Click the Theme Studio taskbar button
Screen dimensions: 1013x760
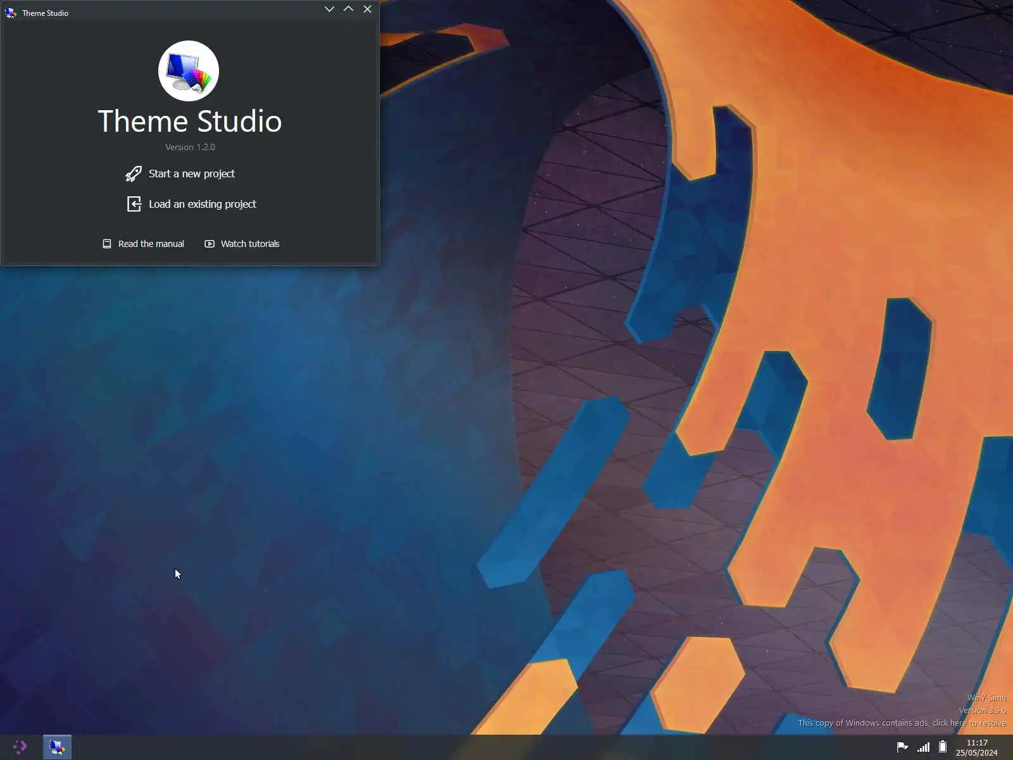coord(57,747)
